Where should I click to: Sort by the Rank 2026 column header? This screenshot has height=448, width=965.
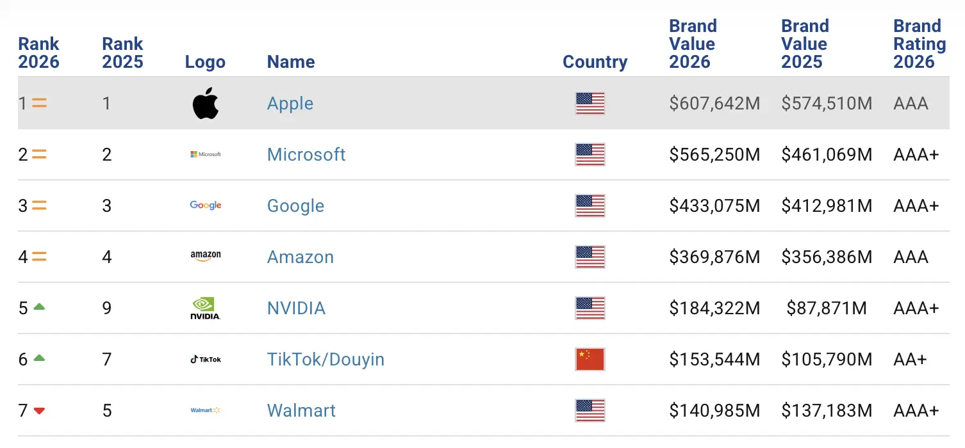(38, 53)
